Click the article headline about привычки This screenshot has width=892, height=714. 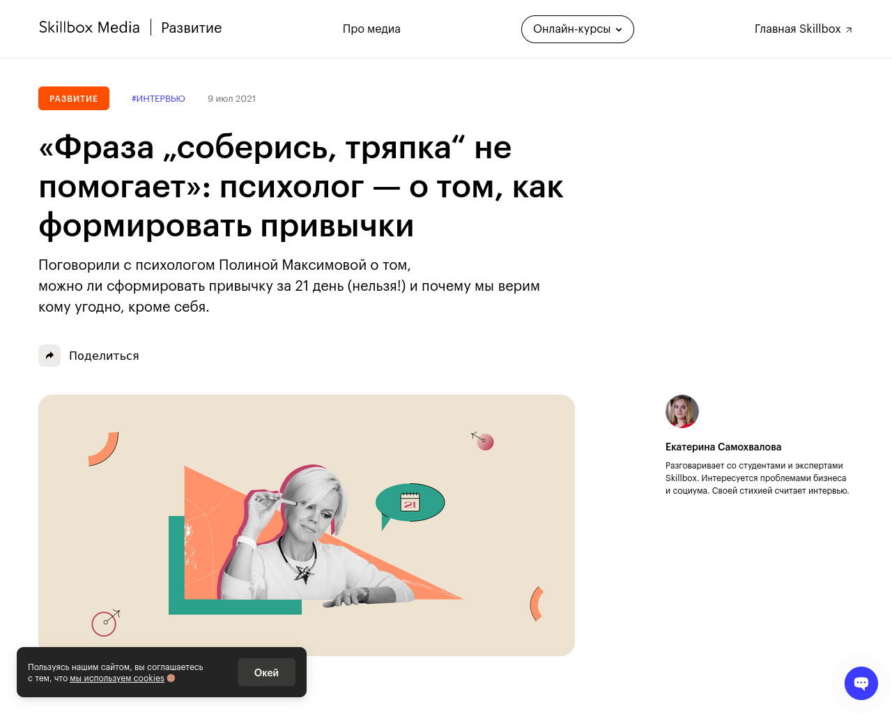(x=301, y=187)
